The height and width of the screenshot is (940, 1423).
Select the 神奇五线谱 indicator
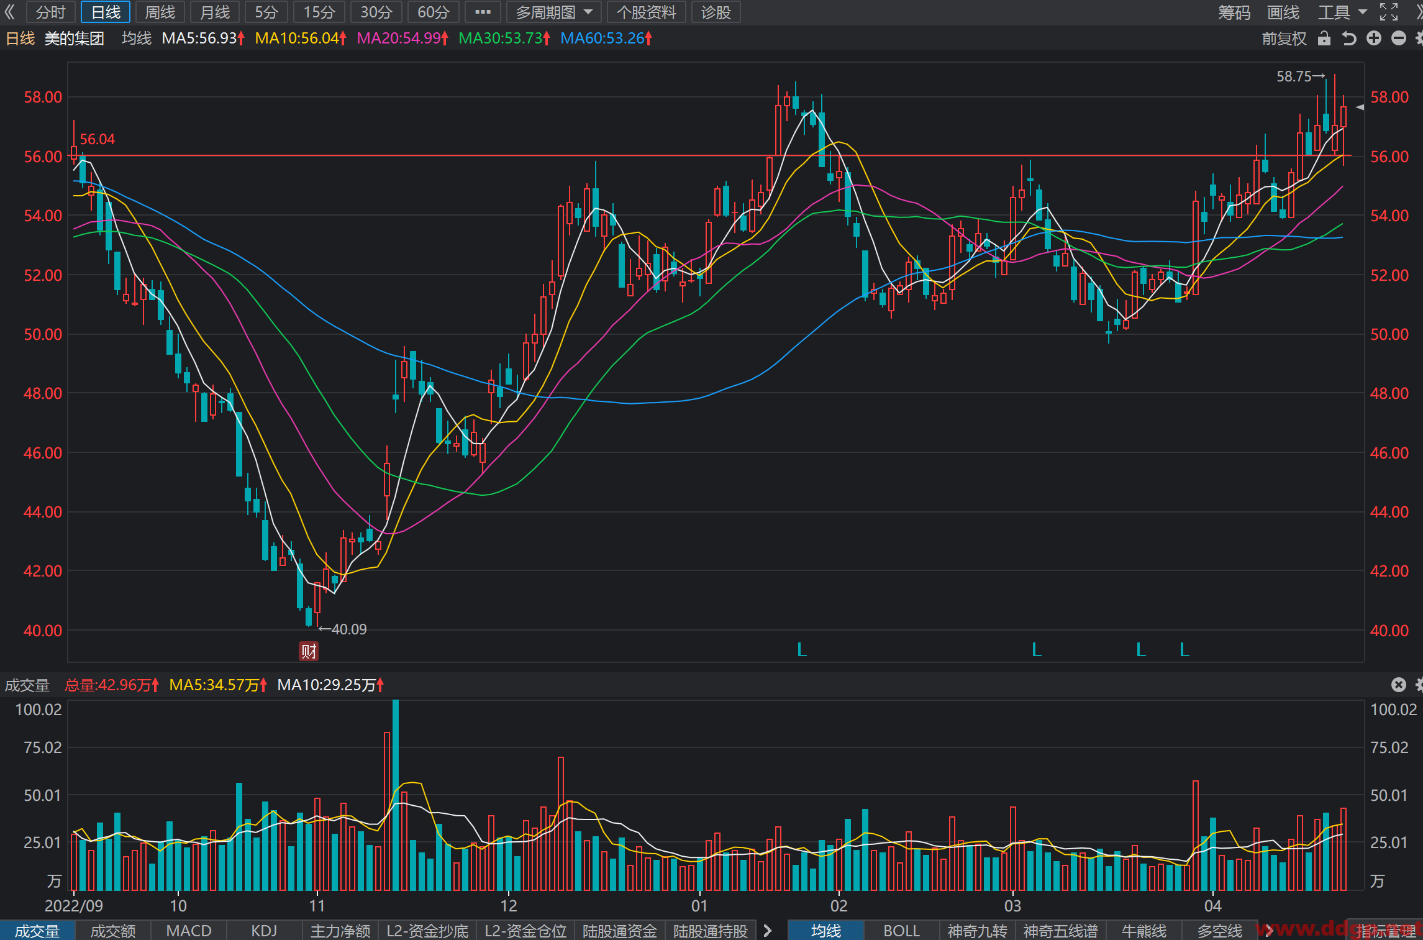tap(1061, 931)
